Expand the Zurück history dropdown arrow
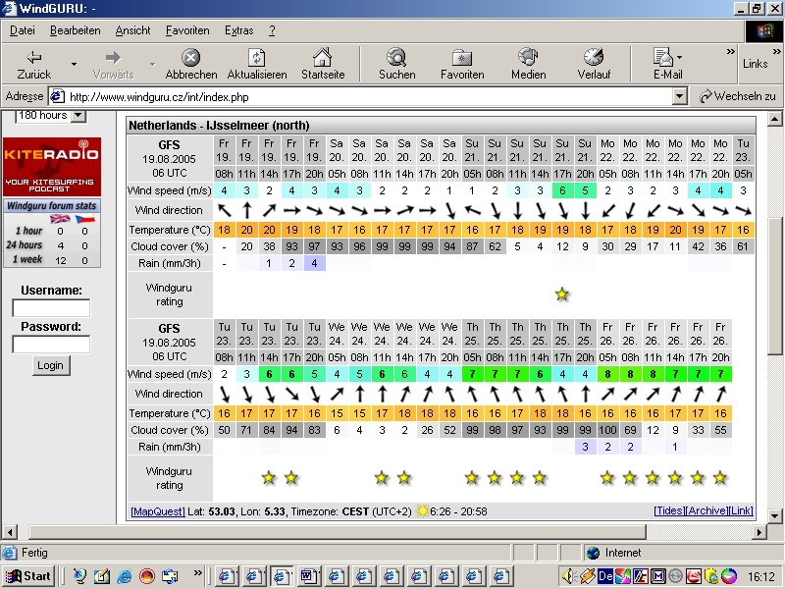Viewport: 785px width, 589px height. pos(74,65)
